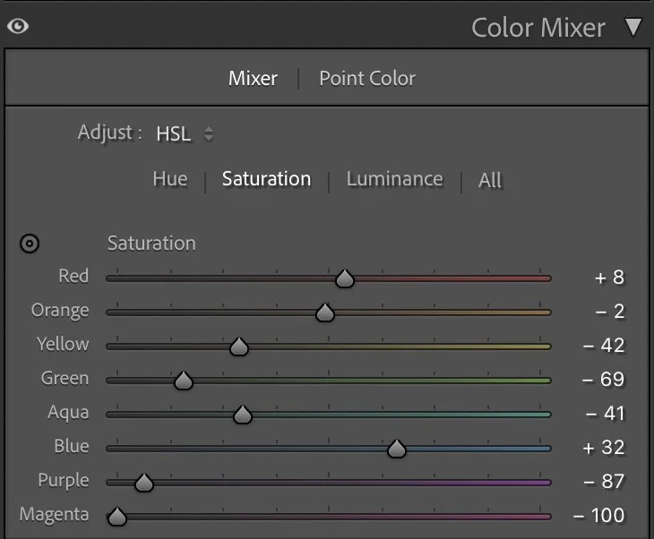Click the Aqua slider label
The image size is (654, 539).
68,413
